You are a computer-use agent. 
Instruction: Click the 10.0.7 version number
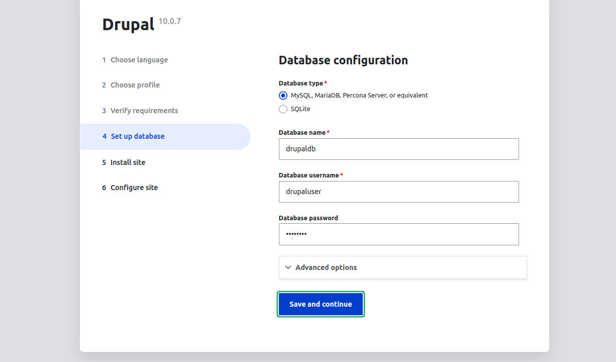click(169, 21)
